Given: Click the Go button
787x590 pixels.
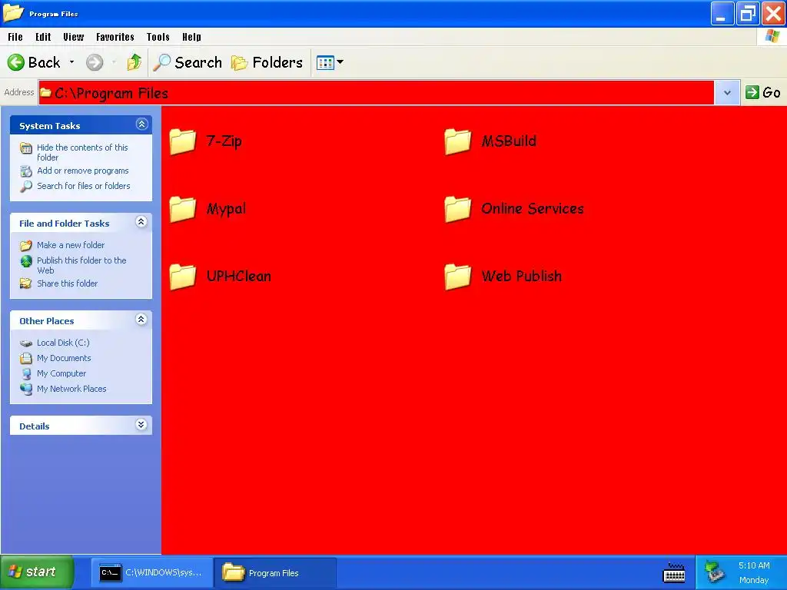Looking at the screenshot, I should tap(763, 92).
